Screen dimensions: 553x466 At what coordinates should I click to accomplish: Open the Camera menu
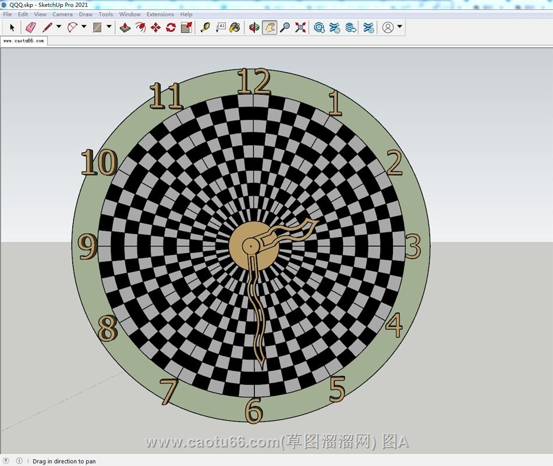coord(62,14)
